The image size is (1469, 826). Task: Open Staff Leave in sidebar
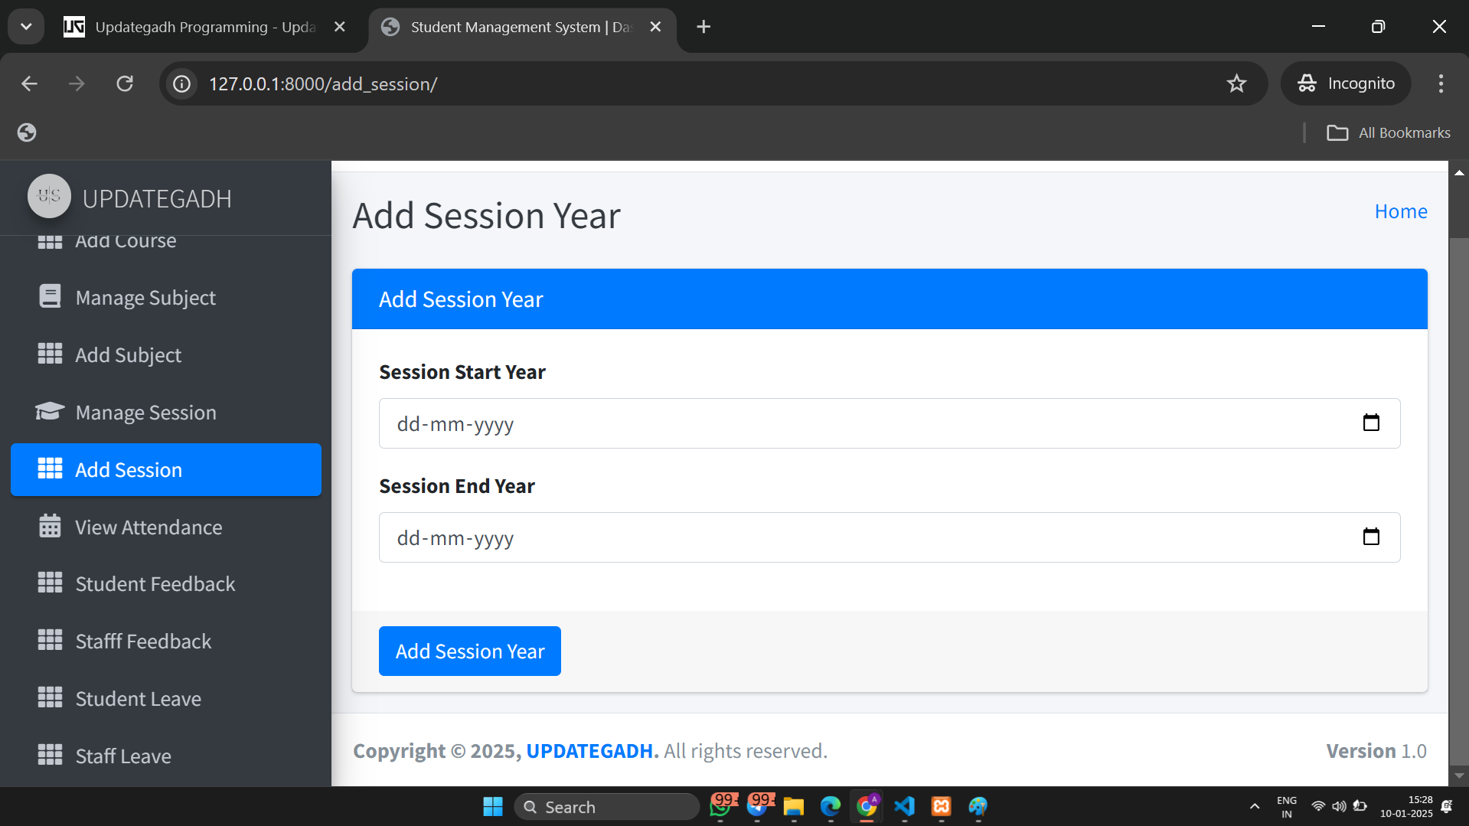pyautogui.click(x=166, y=756)
